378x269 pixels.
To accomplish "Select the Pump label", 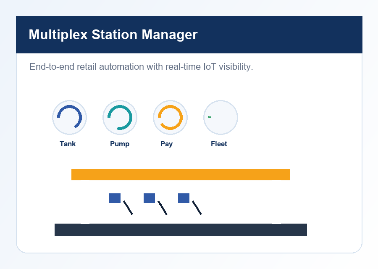I will point(120,144).
